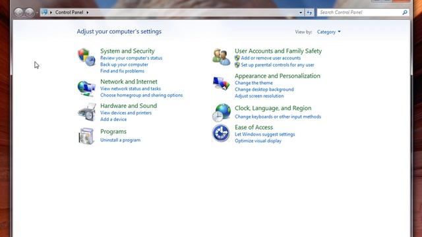422x237 pixels.
Task: Click the Programs disc box icon
Action: (86, 136)
